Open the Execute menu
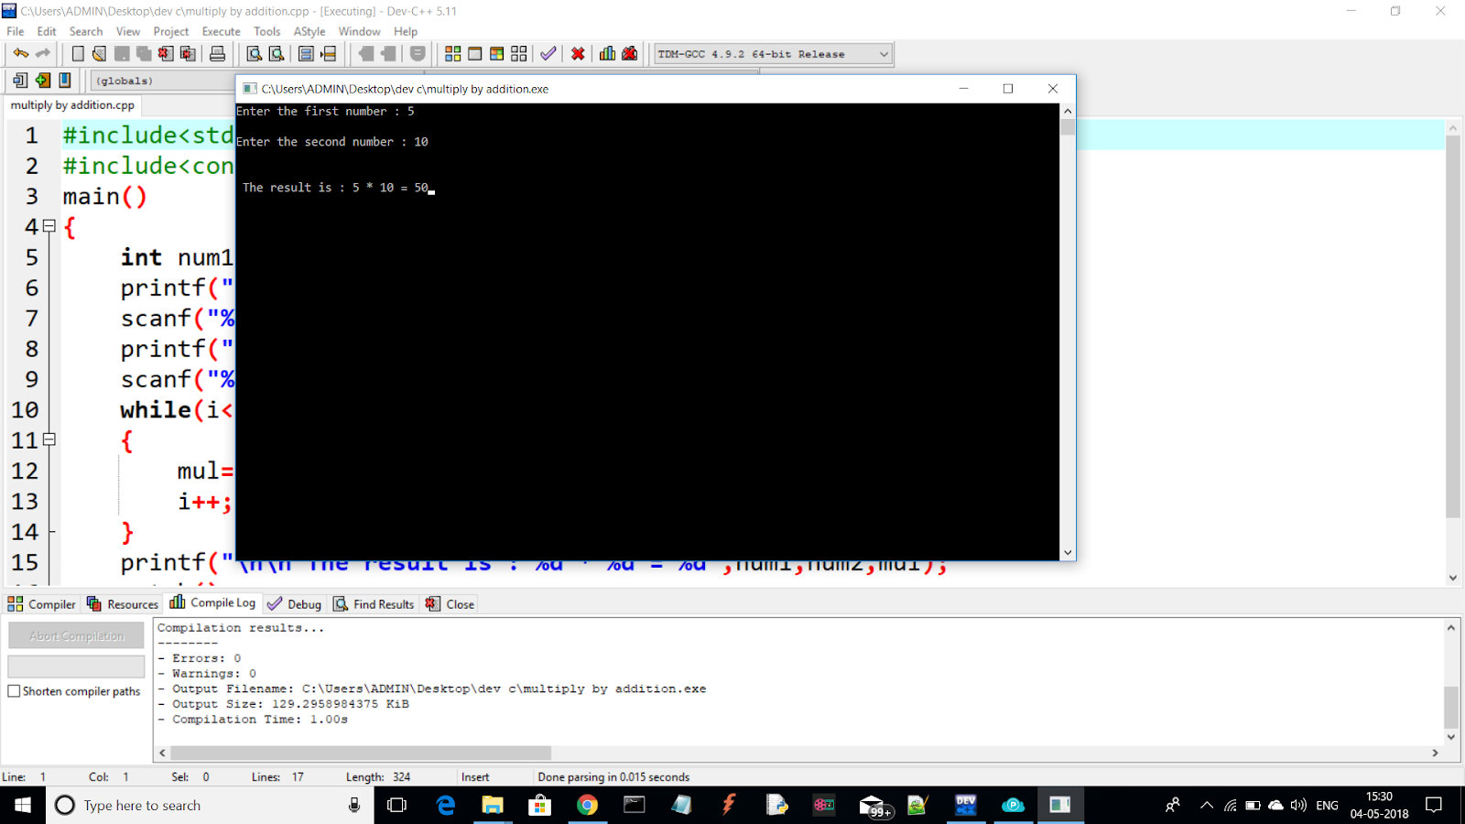Viewport: 1465px width, 824px height. click(221, 30)
